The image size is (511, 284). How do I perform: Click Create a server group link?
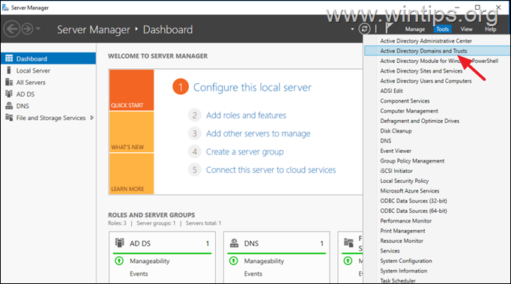[245, 152]
